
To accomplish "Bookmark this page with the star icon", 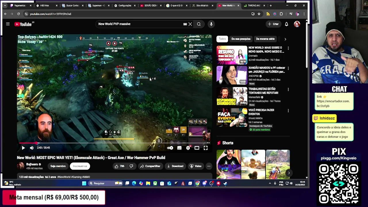I will point(259,14).
